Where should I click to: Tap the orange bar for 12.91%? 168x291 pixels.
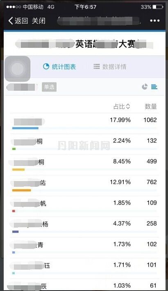coord(22,190)
